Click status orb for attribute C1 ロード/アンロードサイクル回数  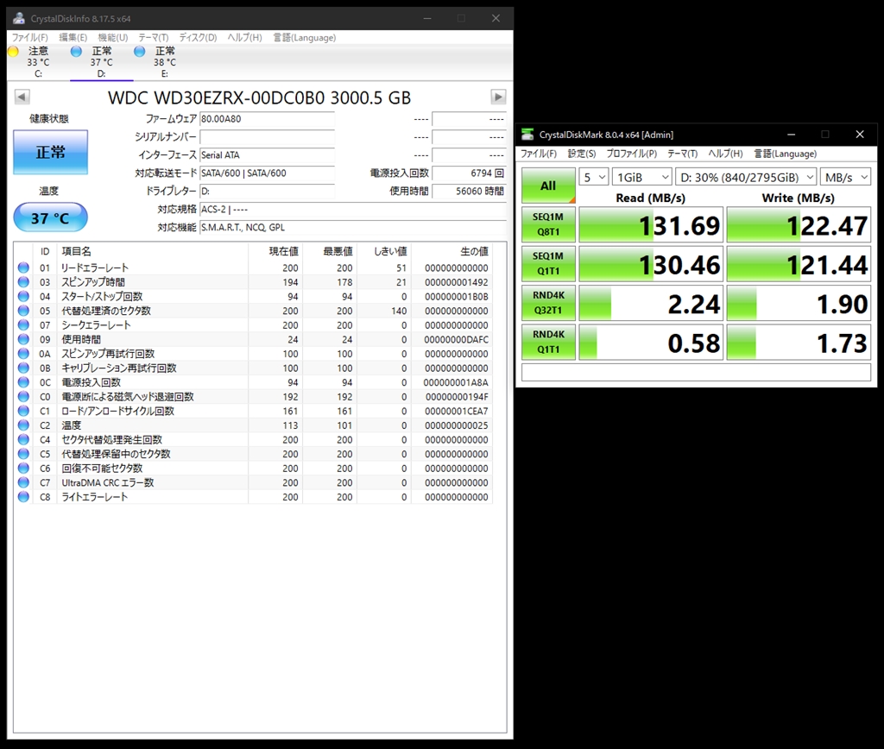pos(23,411)
